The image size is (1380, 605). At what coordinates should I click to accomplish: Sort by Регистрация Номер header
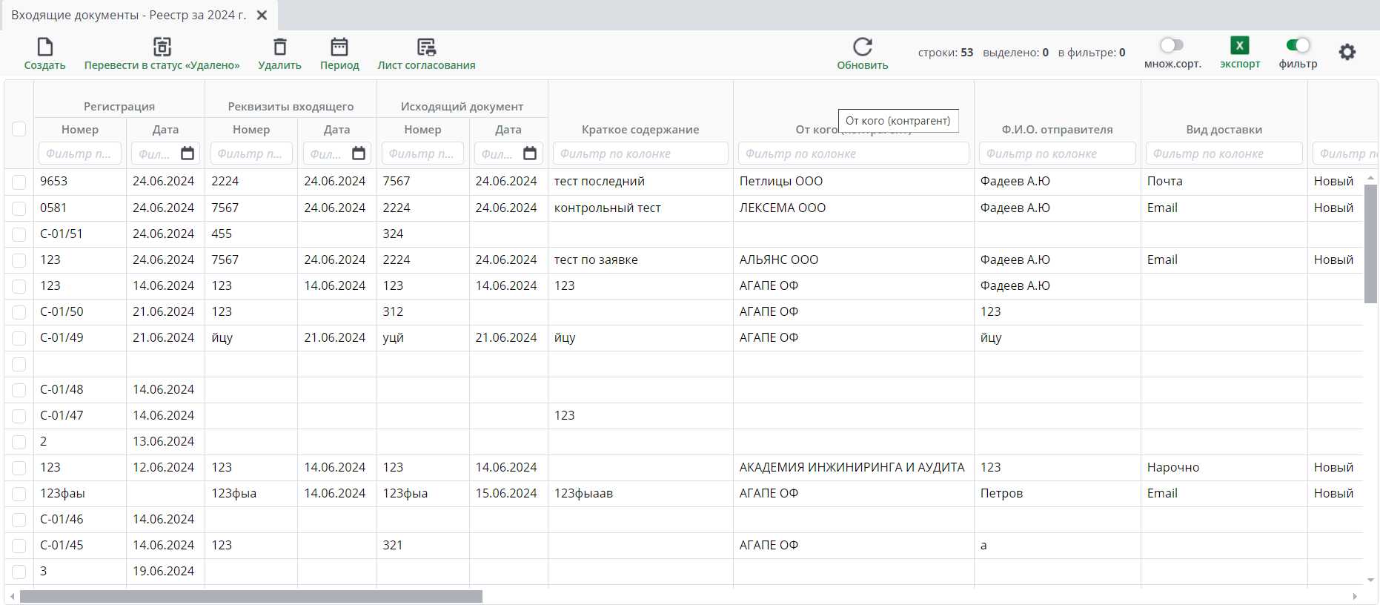coord(80,130)
